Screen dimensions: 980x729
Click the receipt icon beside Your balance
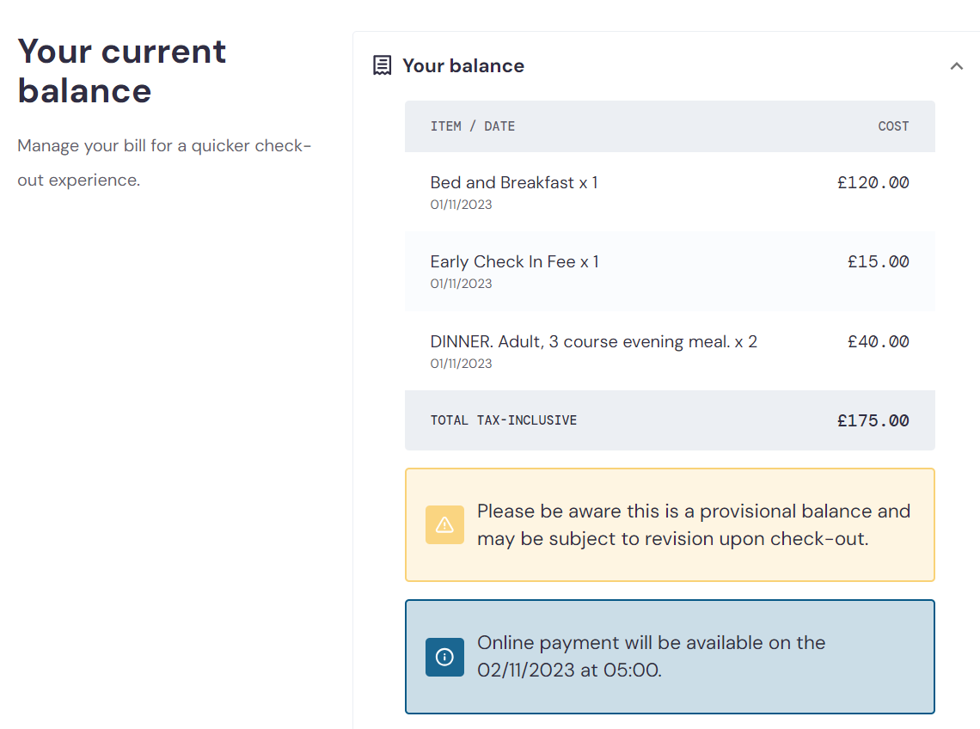pos(382,65)
